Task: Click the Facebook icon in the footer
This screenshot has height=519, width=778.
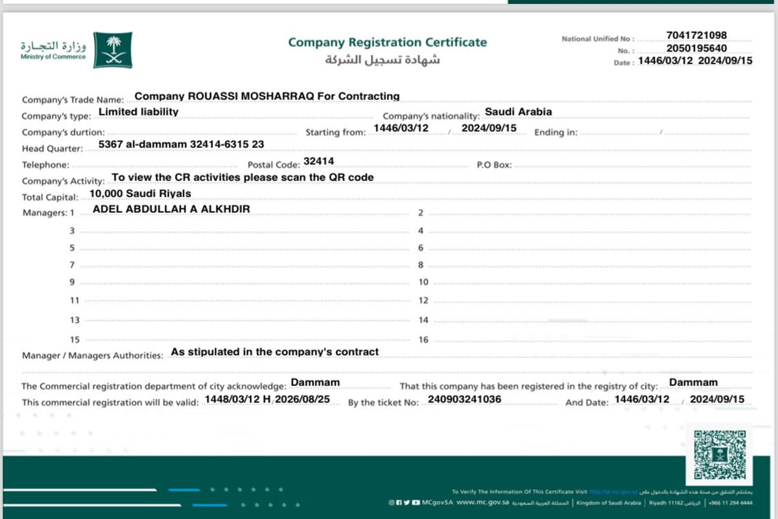Action: pyautogui.click(x=399, y=503)
